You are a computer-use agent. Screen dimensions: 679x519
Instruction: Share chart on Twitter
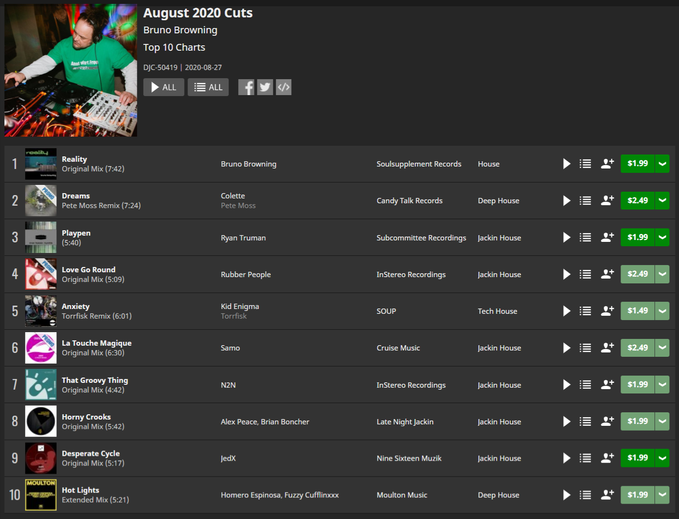point(265,87)
